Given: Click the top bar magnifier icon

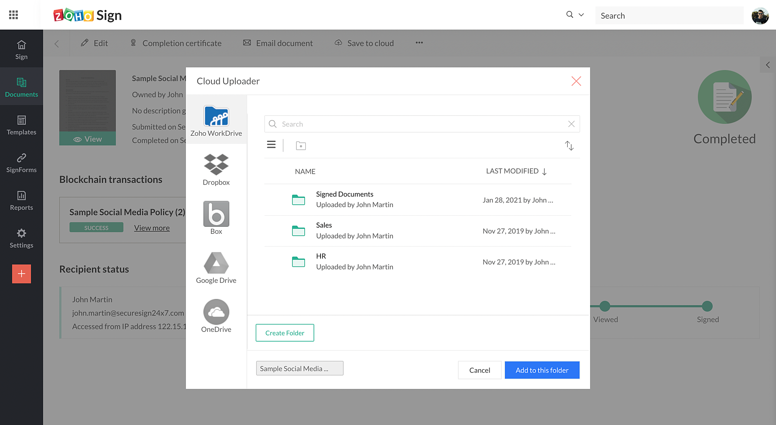Looking at the screenshot, I should (570, 15).
